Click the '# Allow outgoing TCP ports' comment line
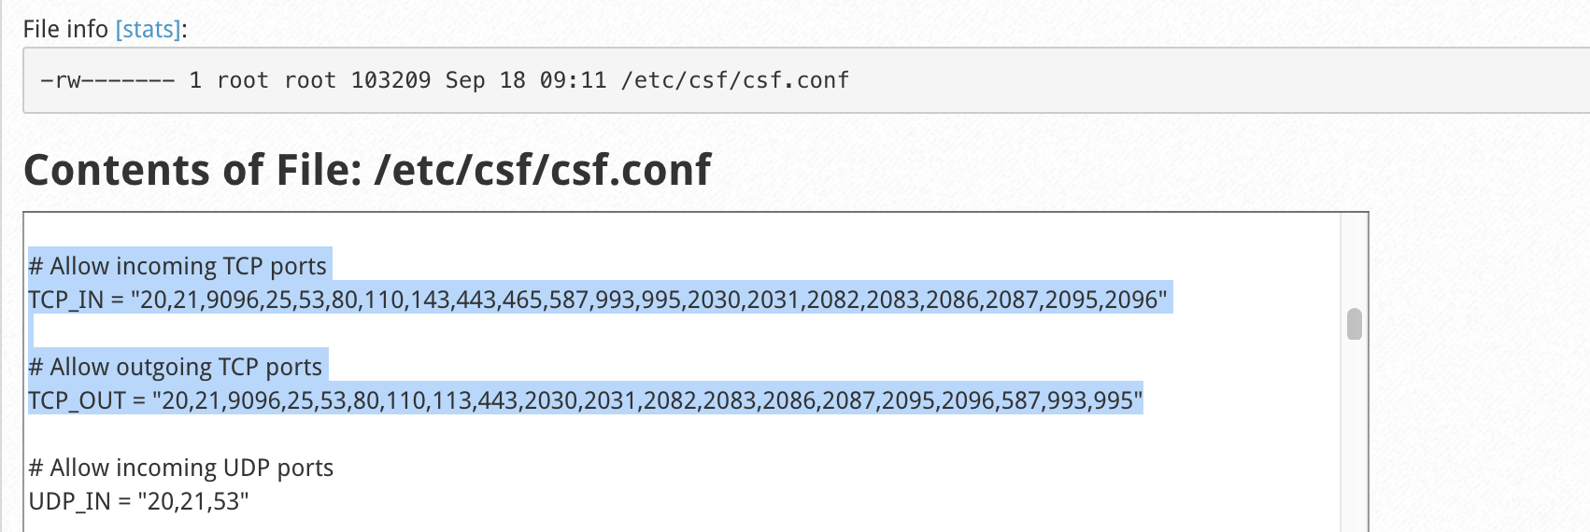1590x532 pixels. click(x=176, y=367)
